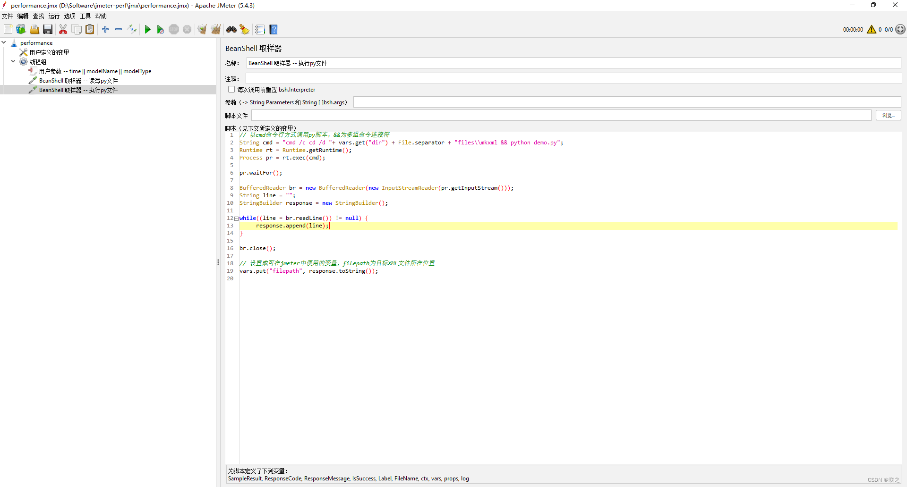
Task: Collapse all nodes with minus icon
Action: (119, 29)
